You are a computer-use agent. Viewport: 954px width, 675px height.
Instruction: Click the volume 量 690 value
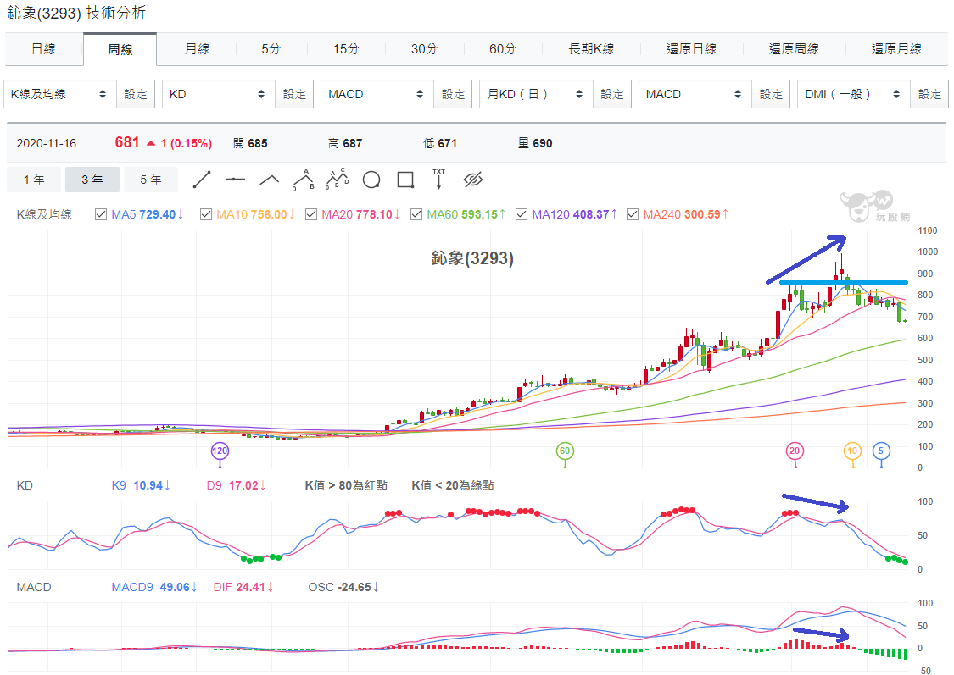(x=535, y=143)
